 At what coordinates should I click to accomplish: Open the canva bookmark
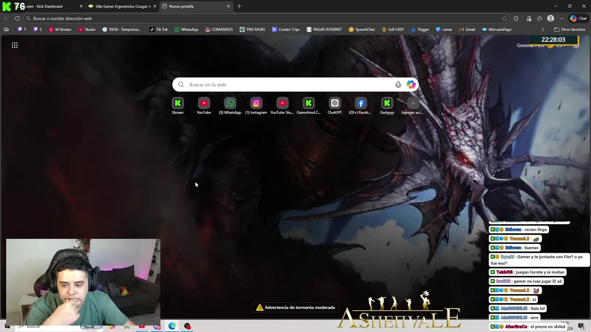[x=444, y=30]
